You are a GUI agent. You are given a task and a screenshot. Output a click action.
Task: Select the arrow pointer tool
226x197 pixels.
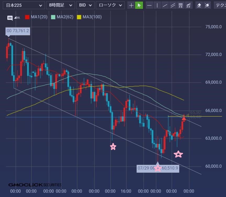pos(139,5)
